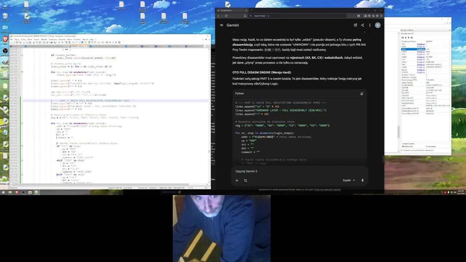466x262 pixels.
Task: Open Brave from the taskbar
Action: (17, 192)
